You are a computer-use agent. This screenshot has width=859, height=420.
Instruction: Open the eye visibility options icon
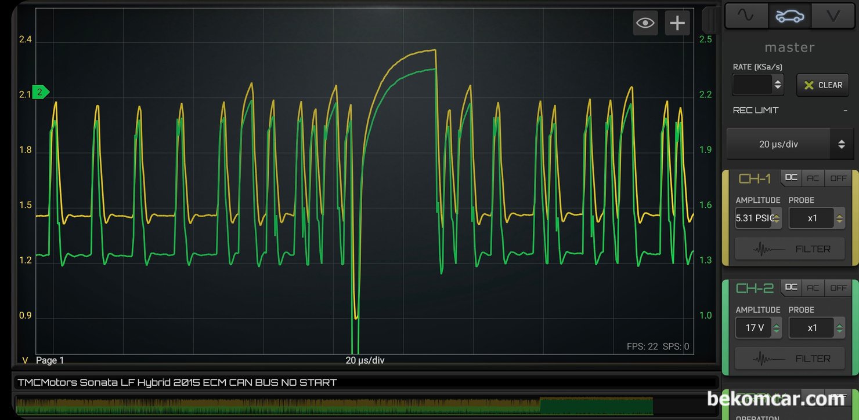click(645, 23)
